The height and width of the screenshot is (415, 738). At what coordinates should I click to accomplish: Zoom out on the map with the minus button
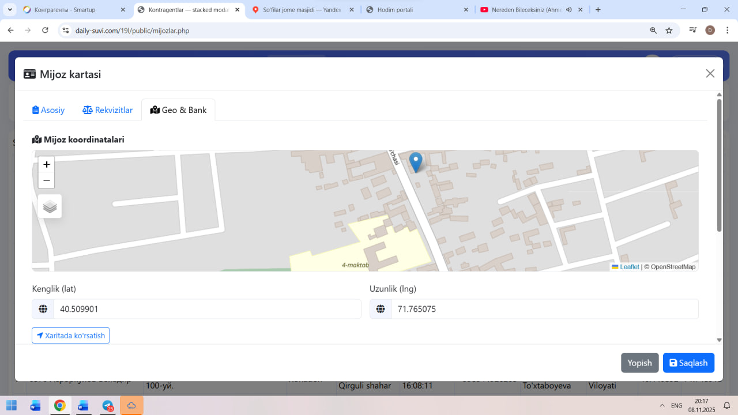[x=47, y=180]
